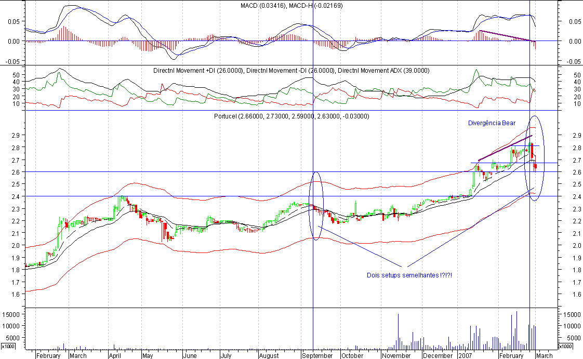Viewport: 583px width, 359px height.
Task: Select the 2.9 price on left axis
Action: point(15,135)
